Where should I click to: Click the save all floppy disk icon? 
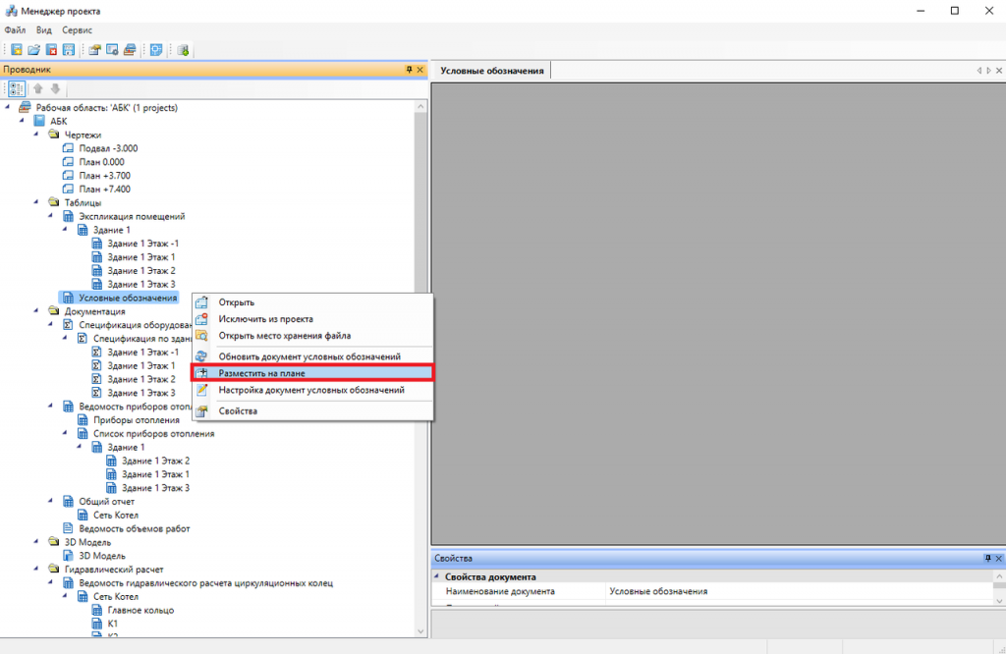point(69,50)
